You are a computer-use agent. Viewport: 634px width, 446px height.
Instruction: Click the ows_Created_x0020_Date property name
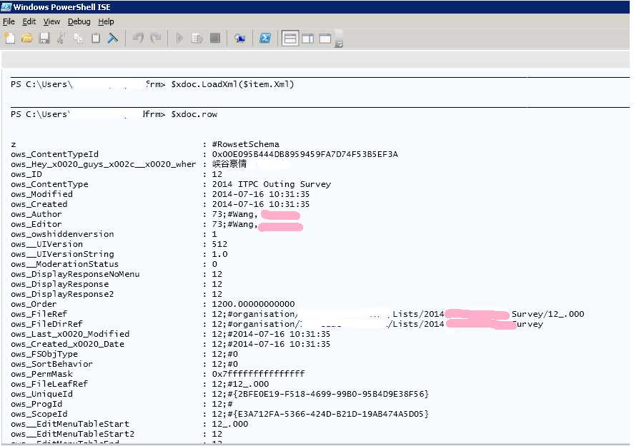[67, 344]
